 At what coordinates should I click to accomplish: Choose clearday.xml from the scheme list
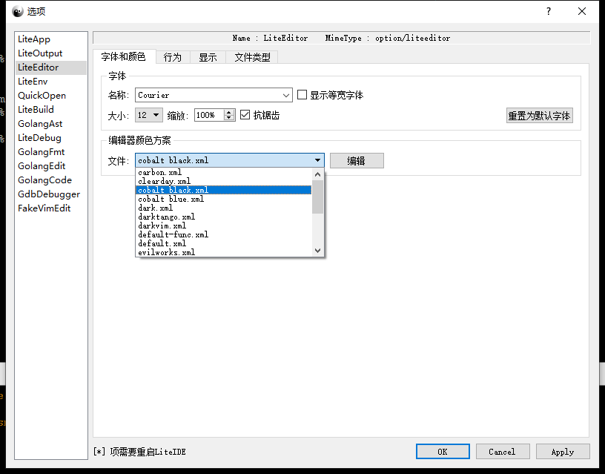[x=223, y=181]
